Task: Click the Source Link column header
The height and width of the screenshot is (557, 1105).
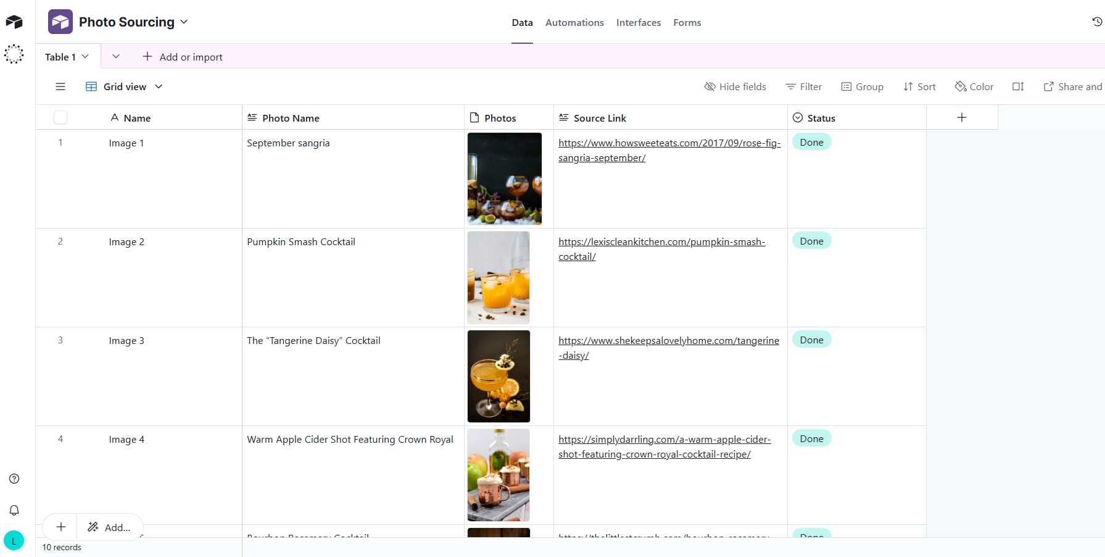Action: point(671,117)
